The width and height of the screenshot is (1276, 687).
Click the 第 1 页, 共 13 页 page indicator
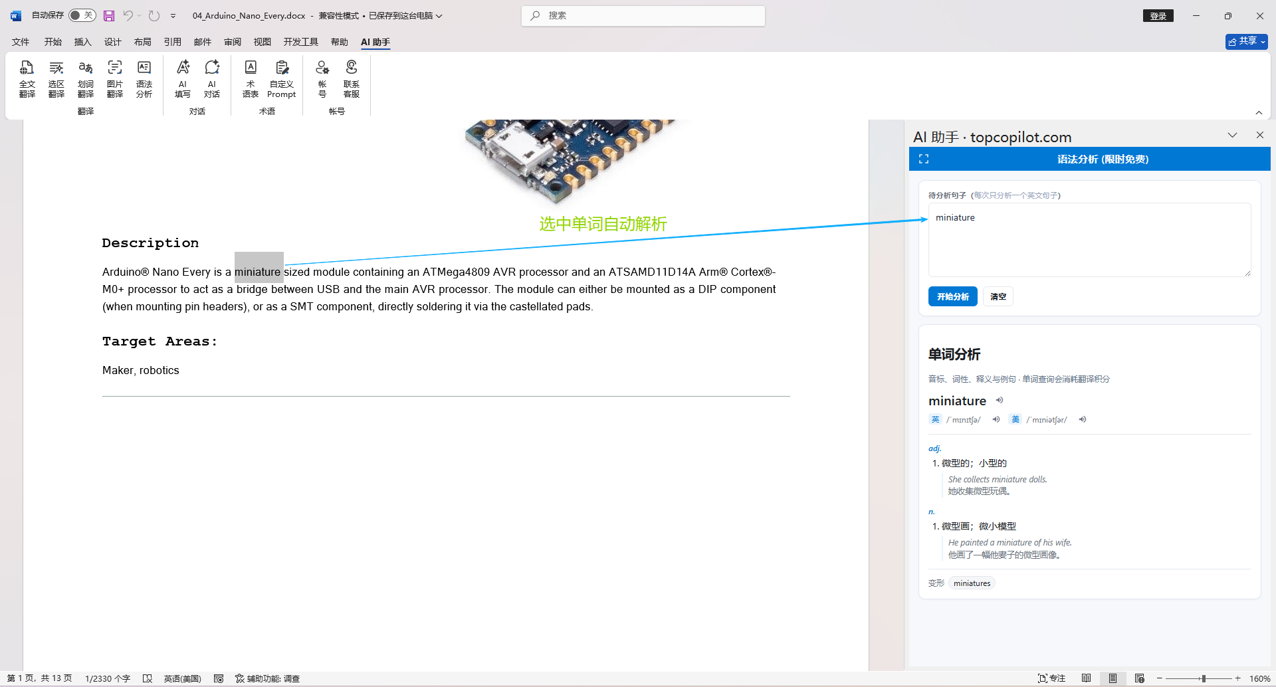pyautogui.click(x=40, y=678)
